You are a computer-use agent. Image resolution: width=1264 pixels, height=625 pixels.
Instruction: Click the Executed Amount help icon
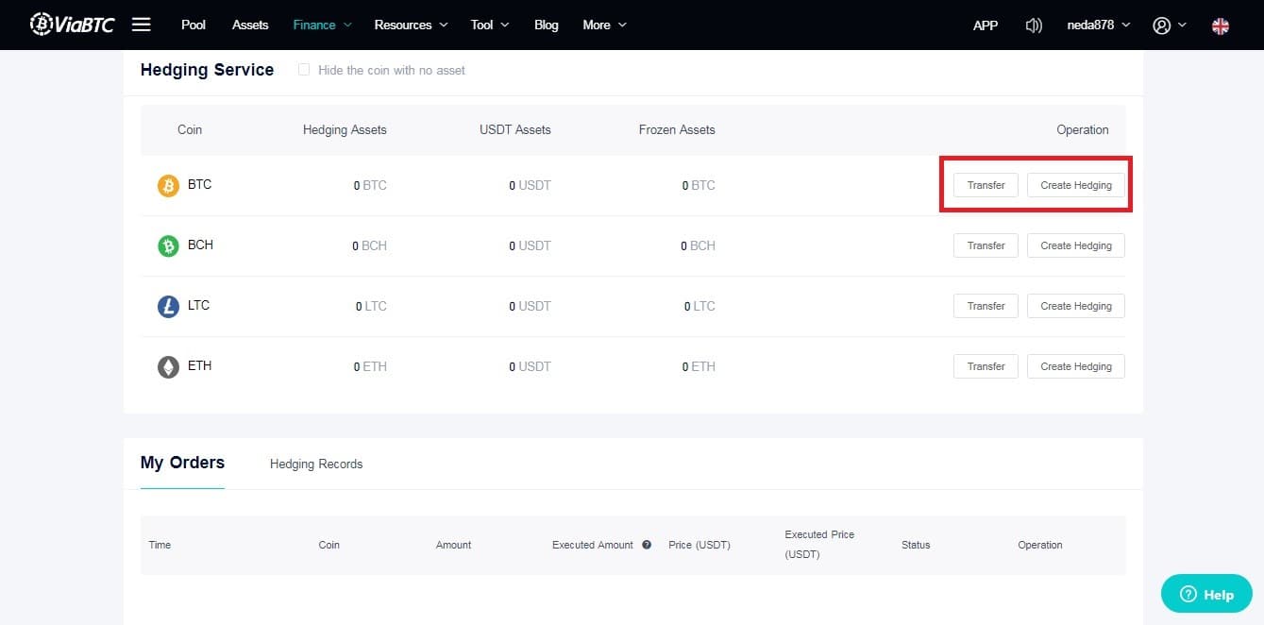click(647, 545)
